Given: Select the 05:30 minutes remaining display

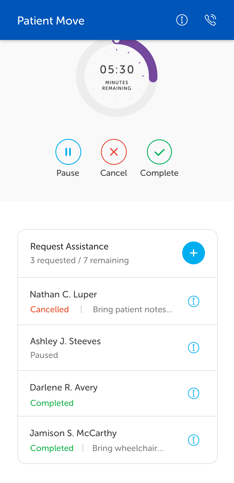Looking at the screenshot, I should click(117, 70).
